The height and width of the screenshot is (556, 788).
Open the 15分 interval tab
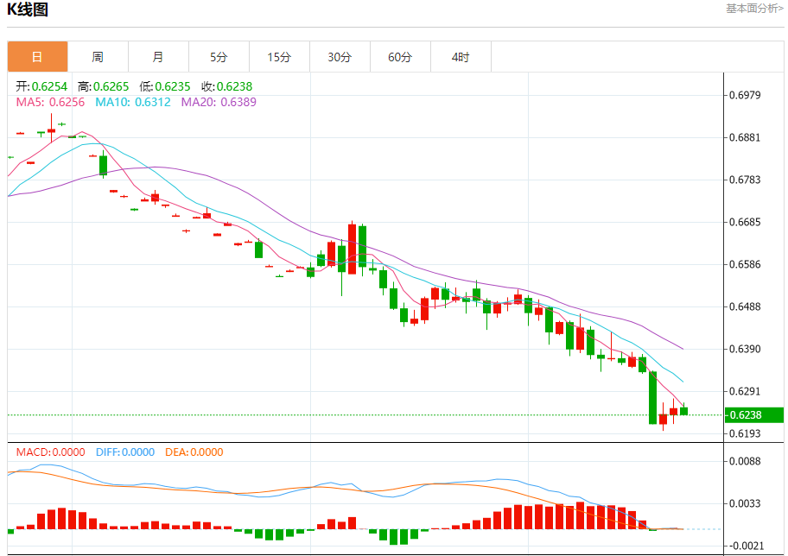[x=279, y=57]
